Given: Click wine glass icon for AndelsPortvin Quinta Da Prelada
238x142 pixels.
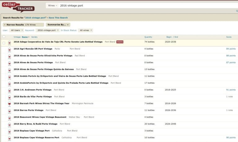Looking at the screenshot, I should pos(10,84).
